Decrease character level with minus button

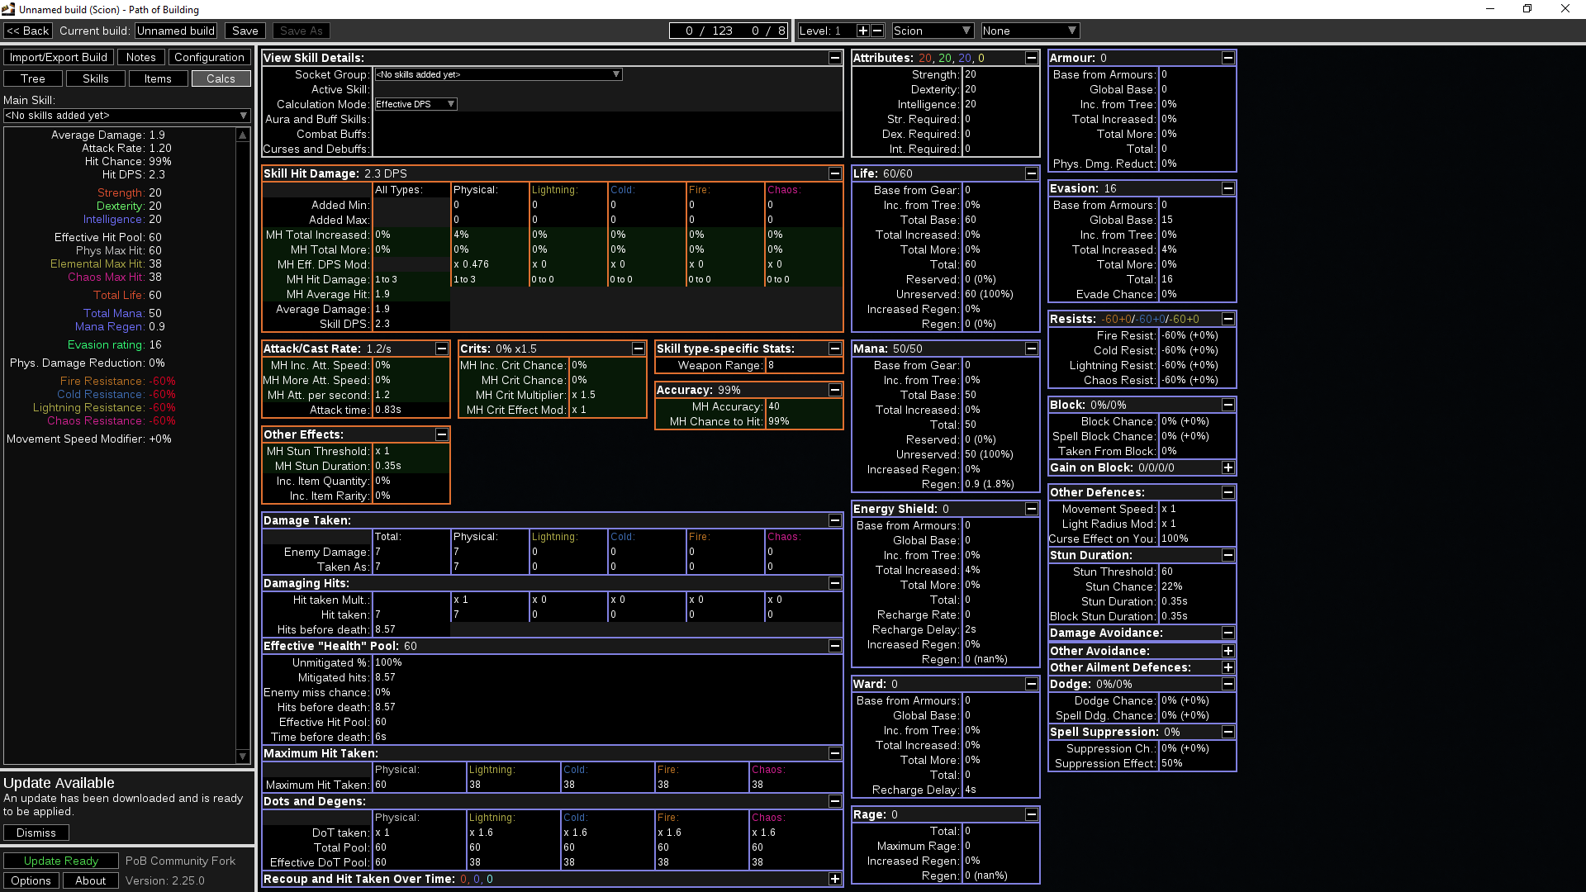(x=878, y=31)
